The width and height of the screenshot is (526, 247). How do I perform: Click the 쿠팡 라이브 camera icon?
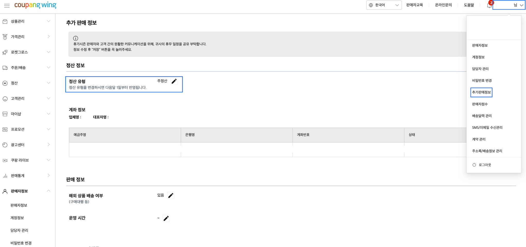5,161
